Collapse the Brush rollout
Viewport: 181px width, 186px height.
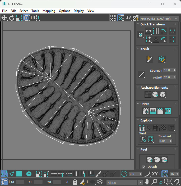pos(138,48)
